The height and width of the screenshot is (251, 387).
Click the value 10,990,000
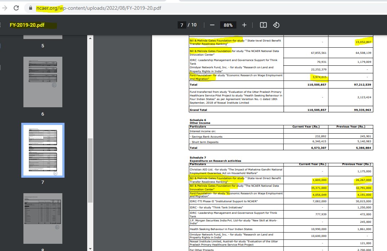319,229
